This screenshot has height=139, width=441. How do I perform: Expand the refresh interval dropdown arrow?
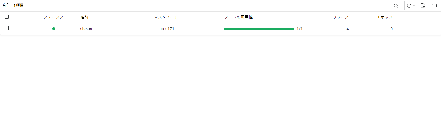click(x=414, y=6)
